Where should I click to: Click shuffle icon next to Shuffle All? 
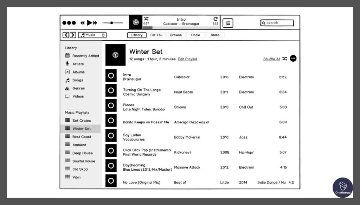(x=284, y=59)
